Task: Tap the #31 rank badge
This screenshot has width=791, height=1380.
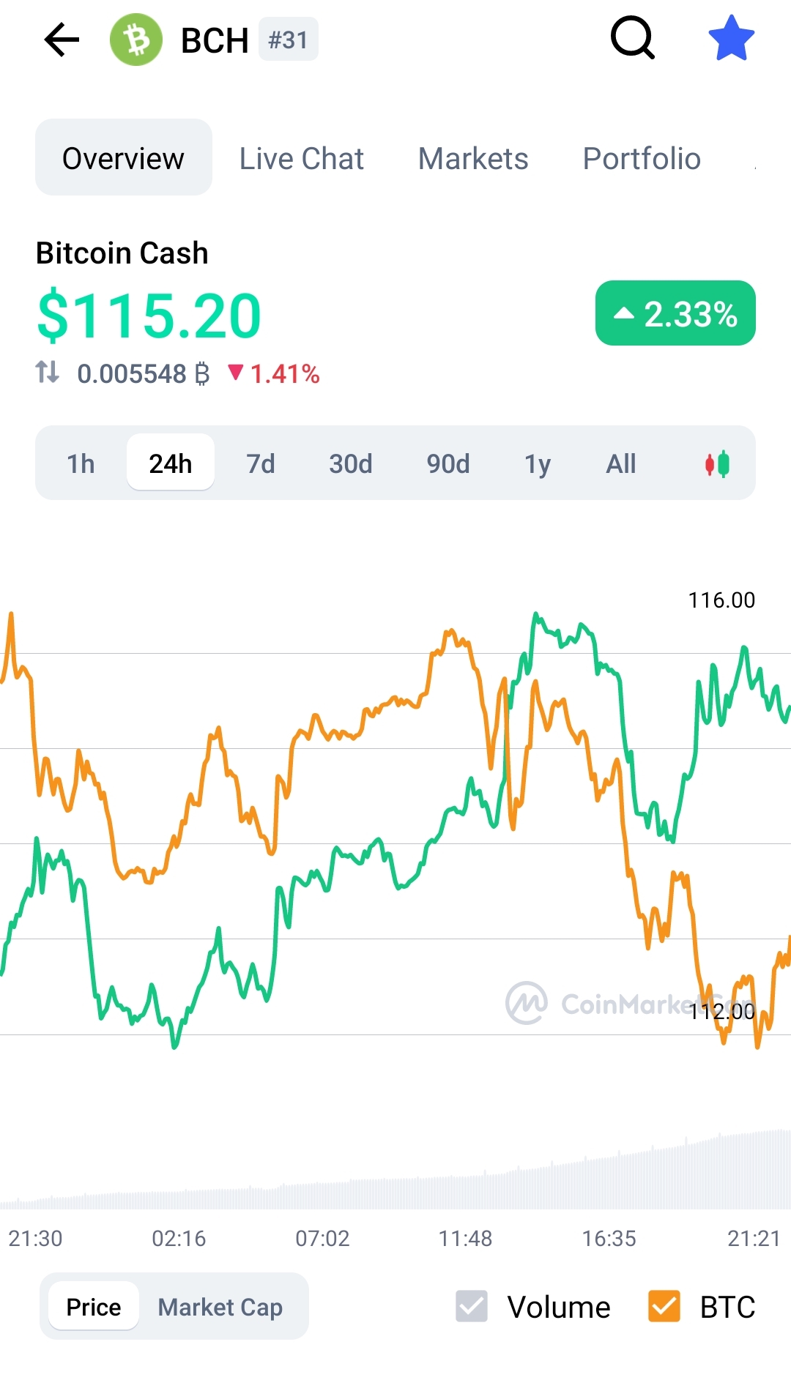Action: click(x=288, y=40)
